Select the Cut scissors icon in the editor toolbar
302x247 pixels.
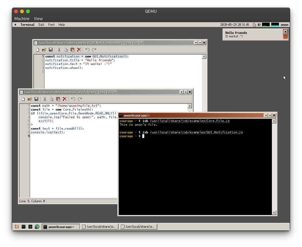pyautogui.click(x=45, y=99)
